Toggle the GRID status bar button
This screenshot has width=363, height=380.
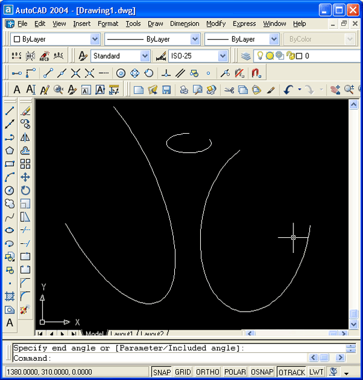click(183, 372)
